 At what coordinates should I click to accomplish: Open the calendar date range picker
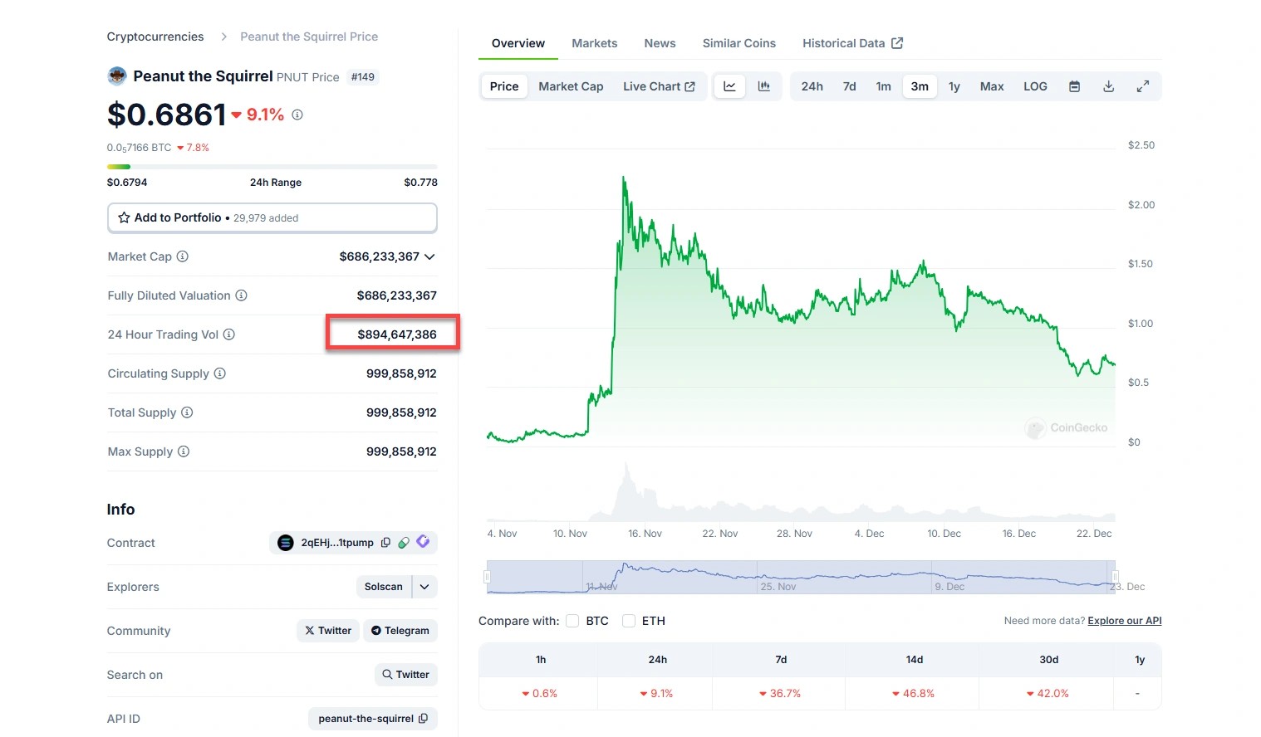coord(1074,86)
